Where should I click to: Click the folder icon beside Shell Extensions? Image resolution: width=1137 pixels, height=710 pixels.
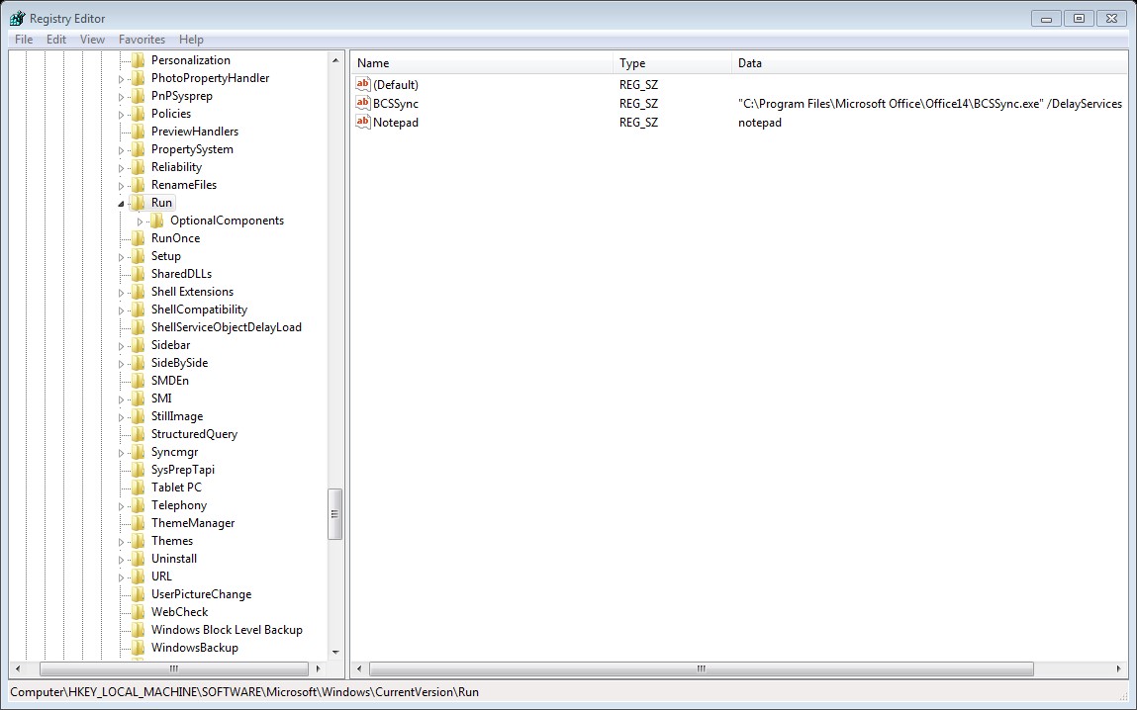click(x=138, y=292)
